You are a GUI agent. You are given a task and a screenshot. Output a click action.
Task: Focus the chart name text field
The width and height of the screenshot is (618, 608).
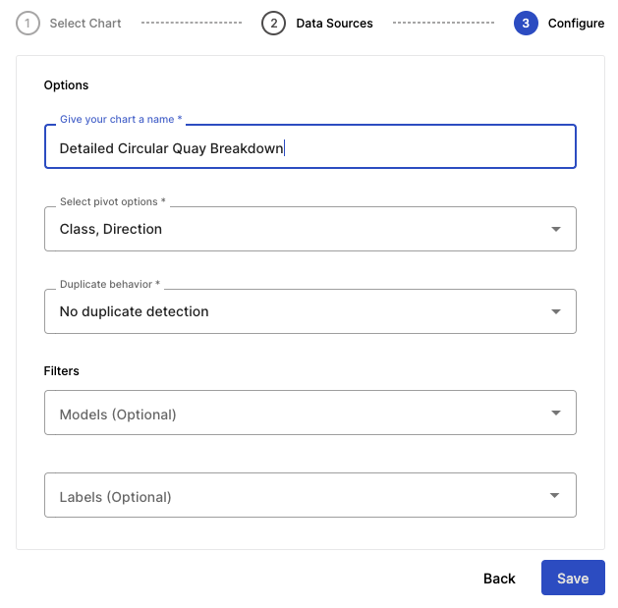pos(309,147)
